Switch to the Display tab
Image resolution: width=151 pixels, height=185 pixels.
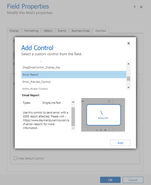coord(14,31)
